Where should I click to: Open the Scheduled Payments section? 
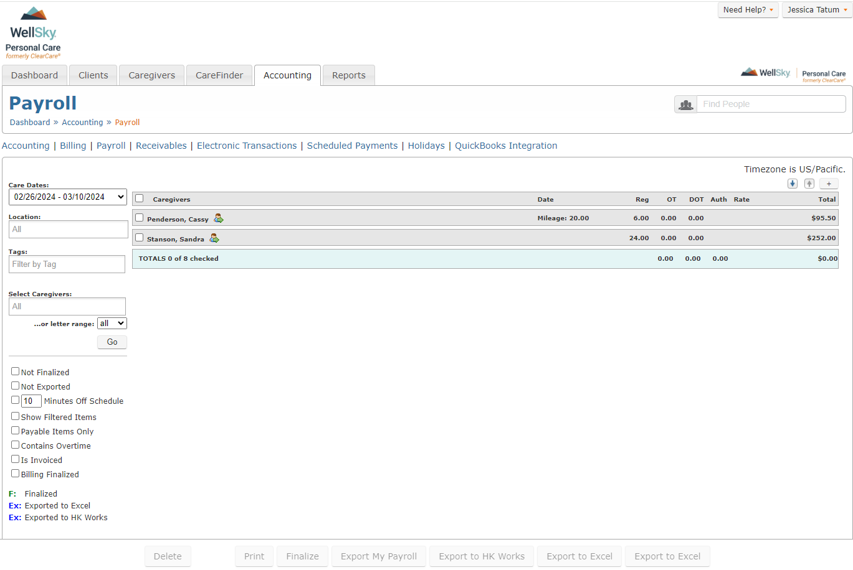(352, 145)
